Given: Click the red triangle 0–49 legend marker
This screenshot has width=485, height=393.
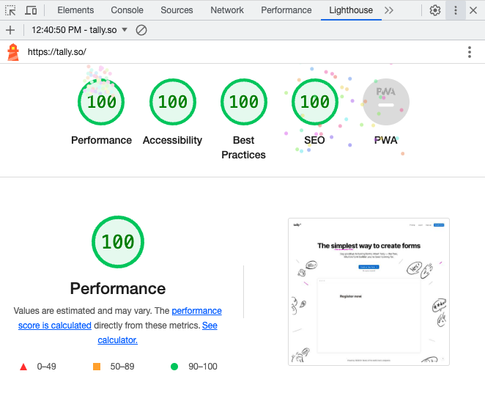Looking at the screenshot, I should coord(23,367).
